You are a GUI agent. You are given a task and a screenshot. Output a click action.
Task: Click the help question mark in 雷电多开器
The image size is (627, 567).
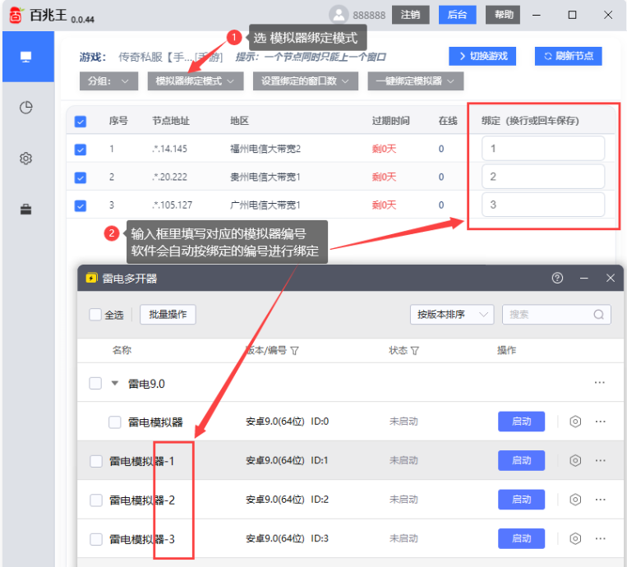coord(557,278)
